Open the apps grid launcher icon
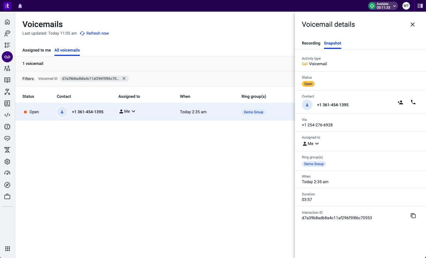 click(x=8, y=249)
